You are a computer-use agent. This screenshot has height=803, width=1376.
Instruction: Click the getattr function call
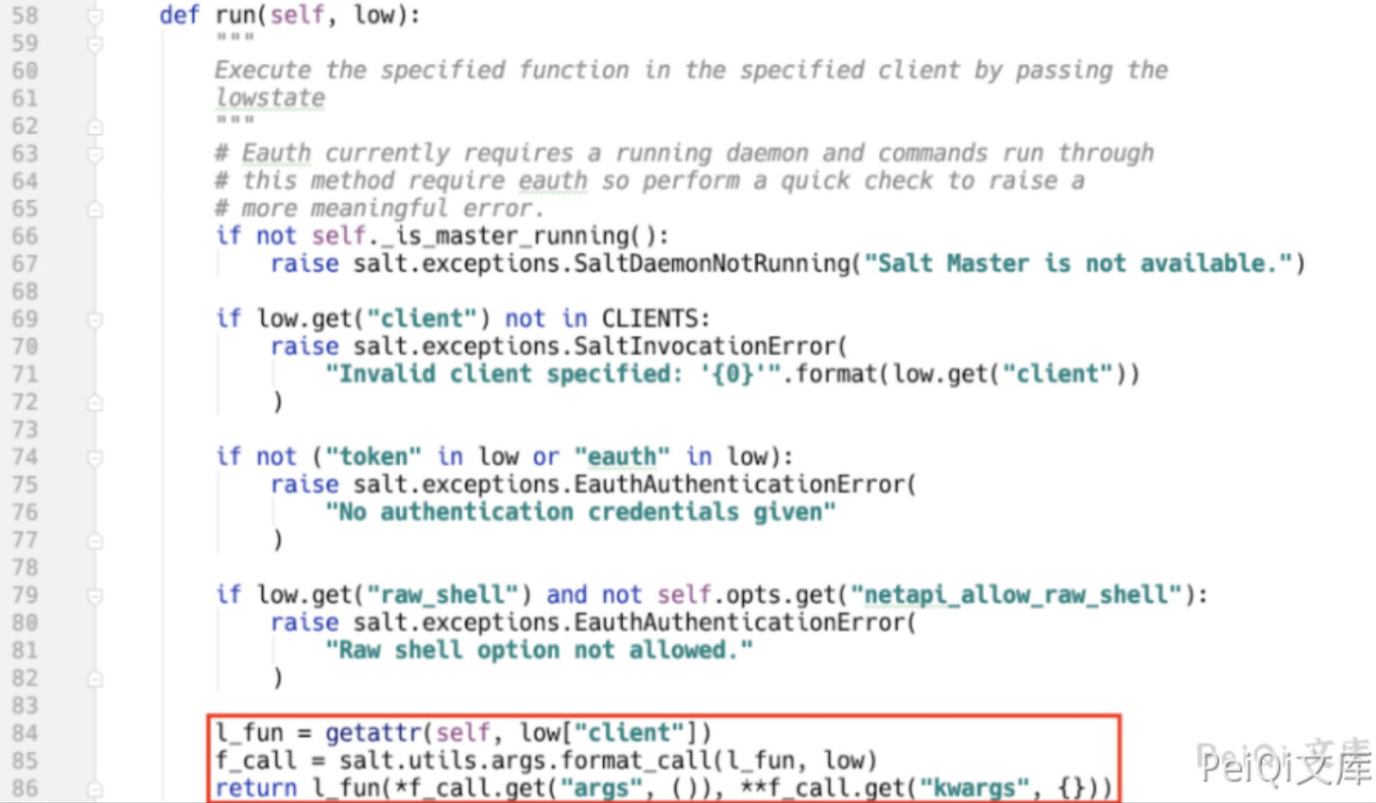pos(373,734)
